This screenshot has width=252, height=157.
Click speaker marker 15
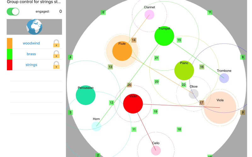pos(179,40)
